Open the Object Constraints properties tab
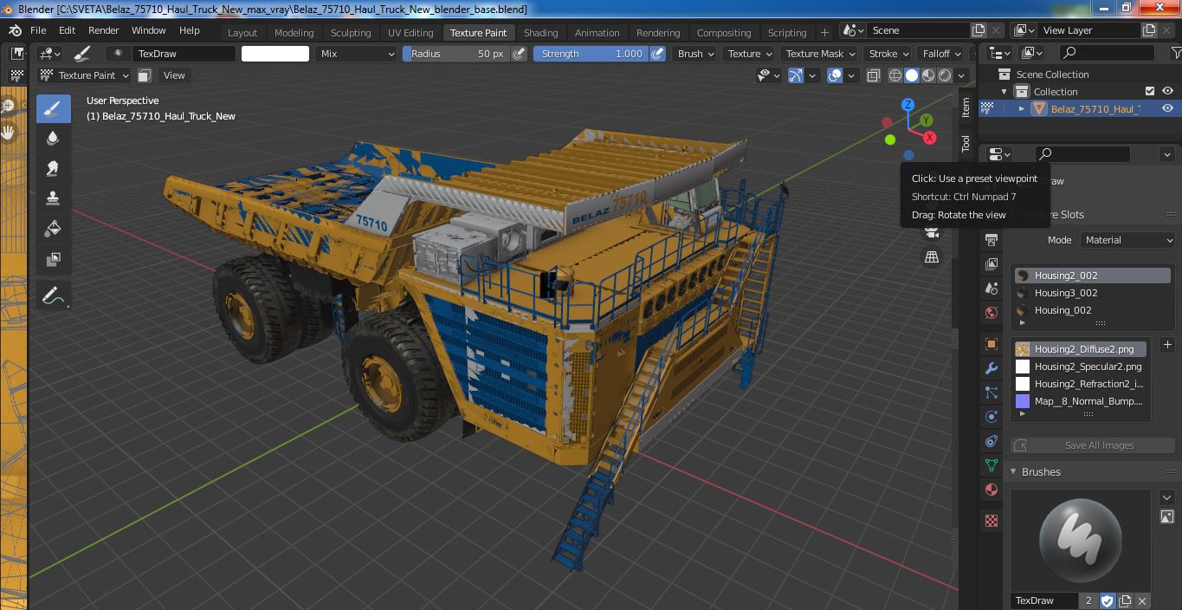Screen dimensions: 1182x610 (x=991, y=441)
